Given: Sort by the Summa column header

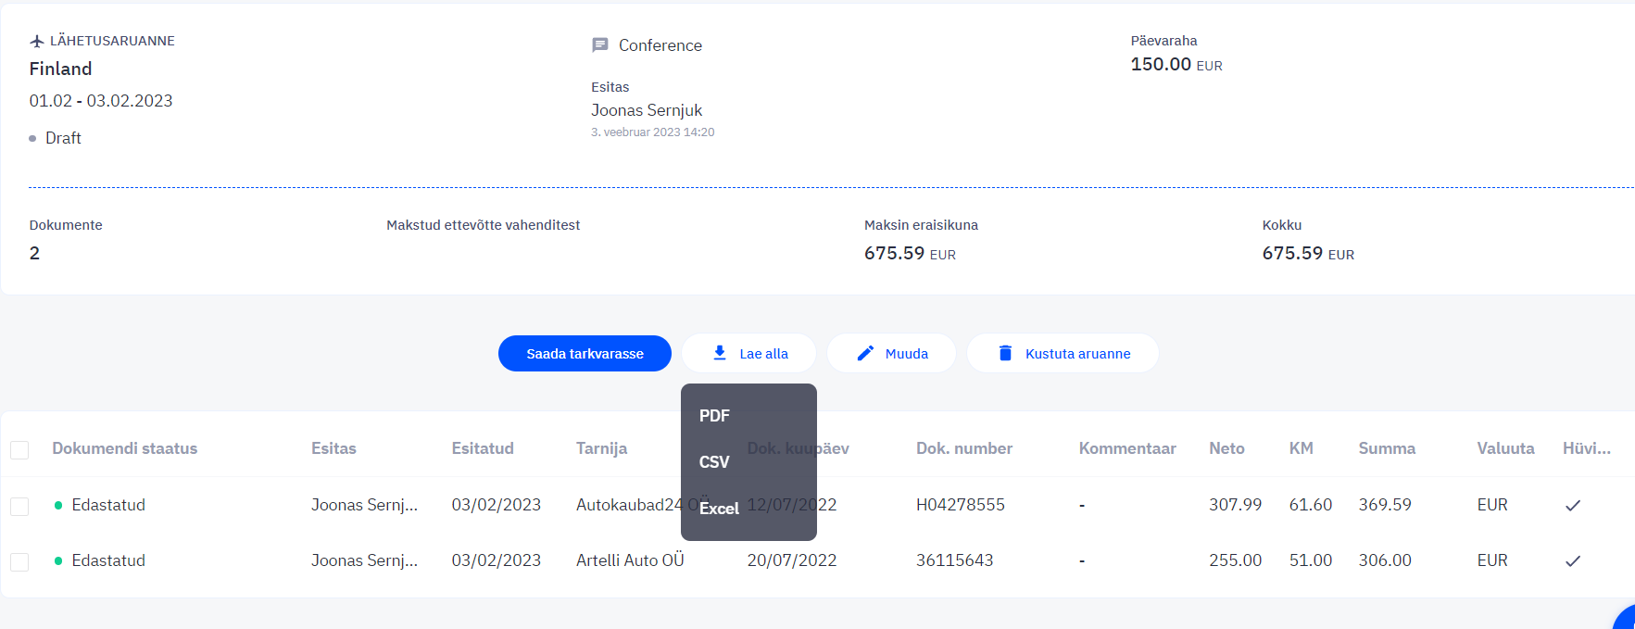Looking at the screenshot, I should (1387, 448).
